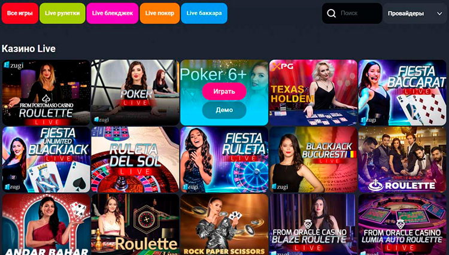The image size is (449, 255).
Task: Open the Portomaso Casino Roulette Live game
Action: pos(46,92)
